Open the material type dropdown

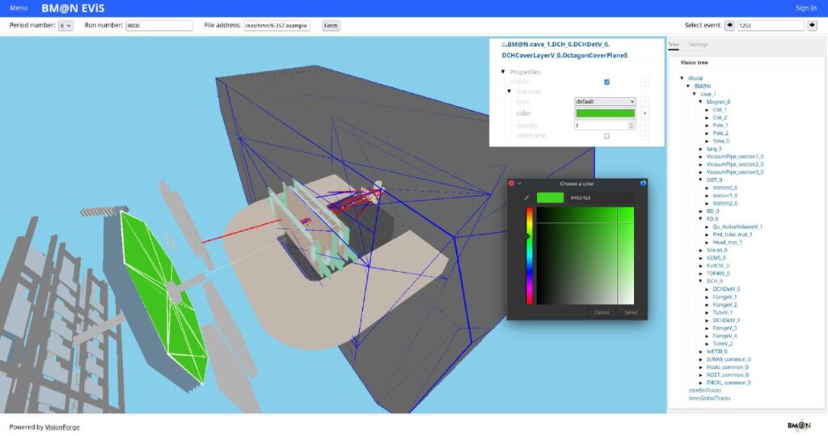point(605,102)
